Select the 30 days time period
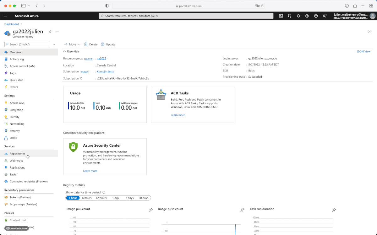The image size is (377, 235). [143, 198]
